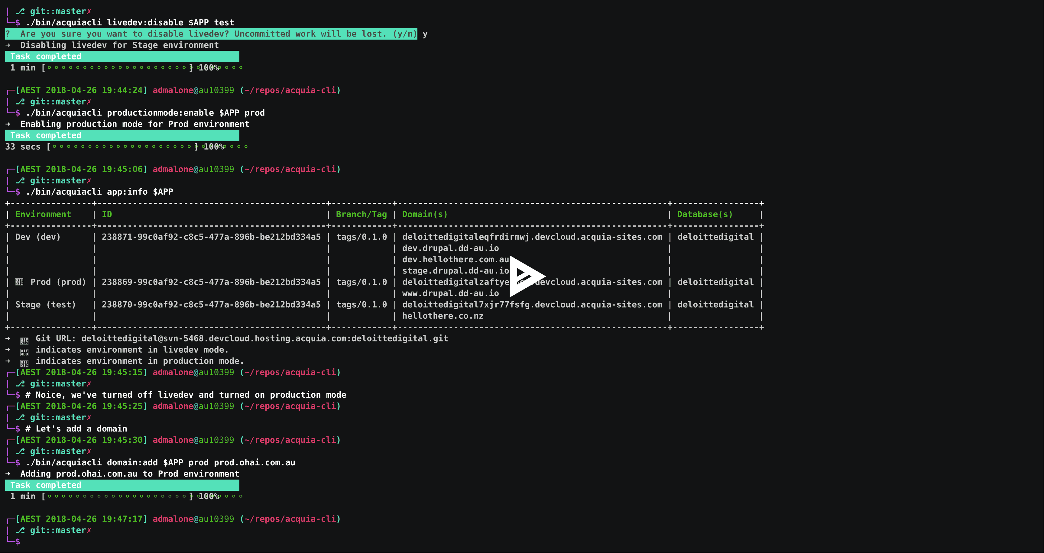This screenshot has width=1044, height=553.
Task: Click deloittedigital database in the Prod row
Action: coord(715,282)
